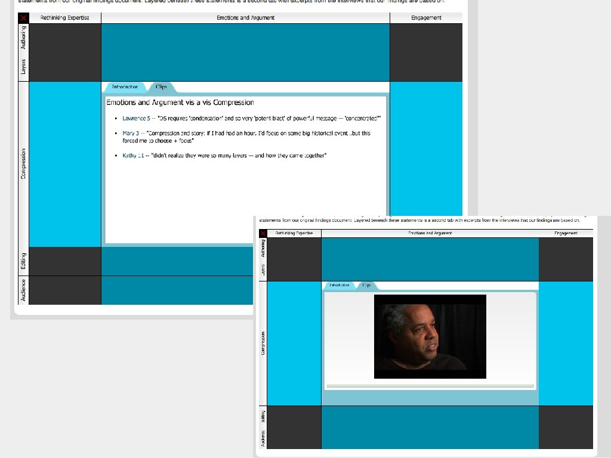Select Layers row label in top screenshot

23,67
